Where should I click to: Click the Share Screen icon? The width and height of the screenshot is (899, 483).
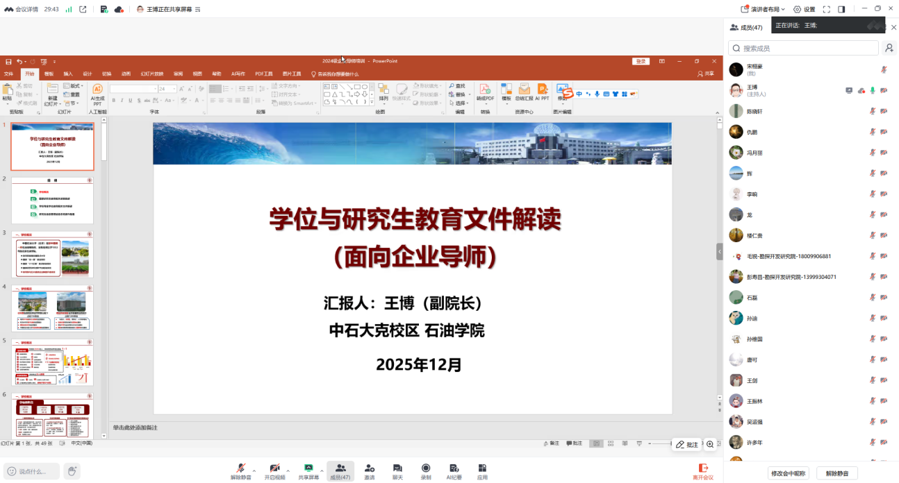pos(308,469)
